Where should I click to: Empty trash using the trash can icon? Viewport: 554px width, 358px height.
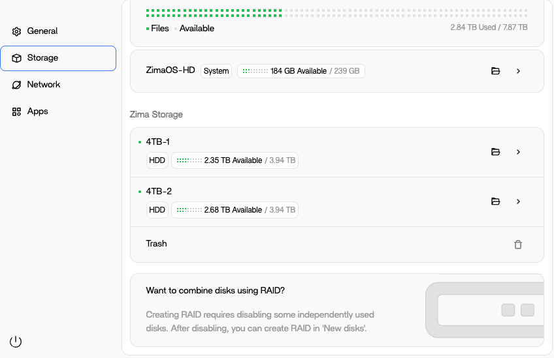coord(518,245)
